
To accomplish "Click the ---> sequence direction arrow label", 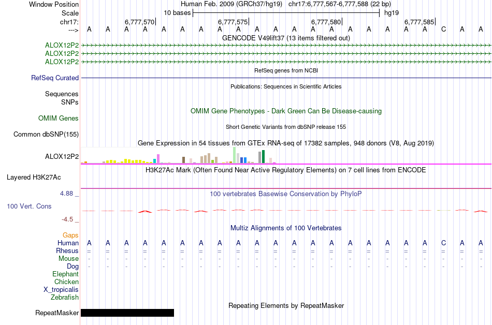I will (73, 30).
